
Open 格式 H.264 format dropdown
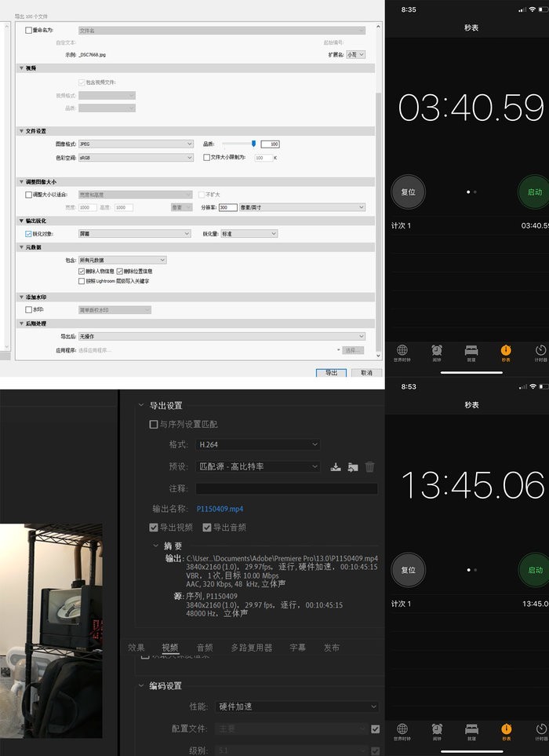[258, 444]
